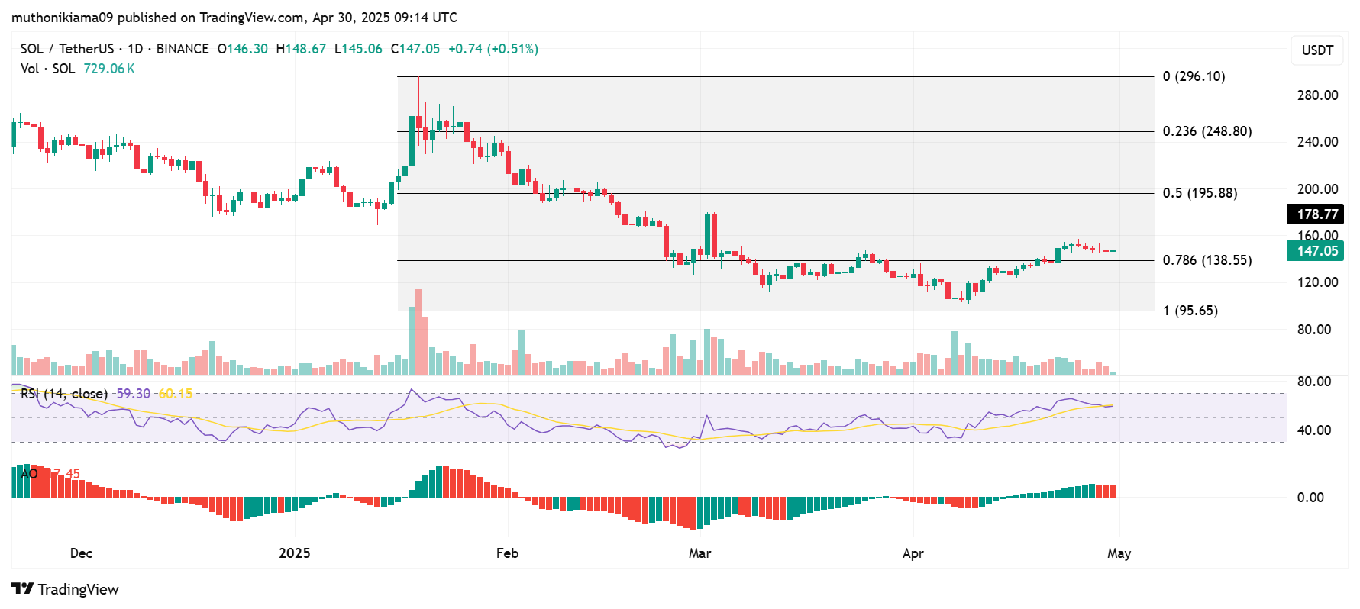
Task: Click the green 147.05 current price tag
Action: coord(1316,251)
